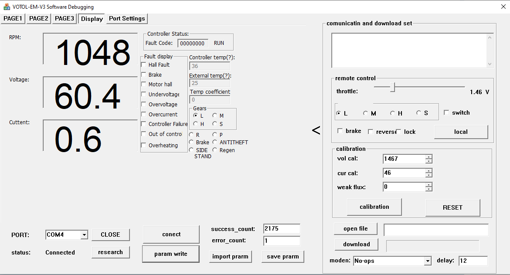Decrease cur cal with down stepper arrow
The height and width of the screenshot is (275, 510).
pos(429,175)
